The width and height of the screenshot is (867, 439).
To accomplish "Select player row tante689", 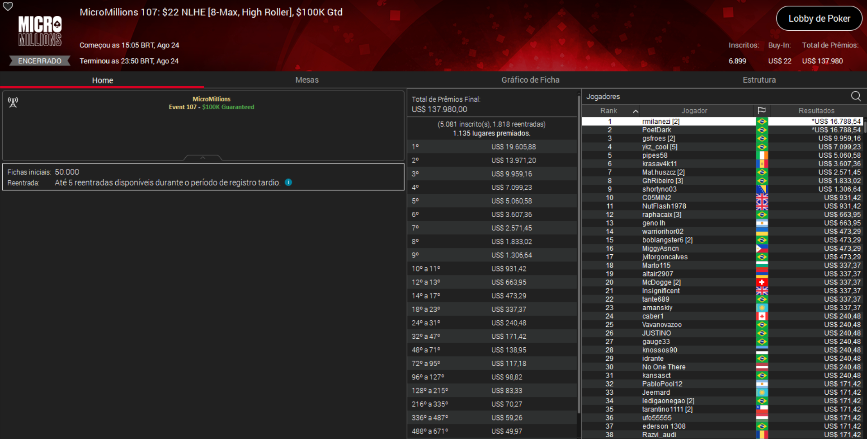I will pyautogui.click(x=722, y=299).
